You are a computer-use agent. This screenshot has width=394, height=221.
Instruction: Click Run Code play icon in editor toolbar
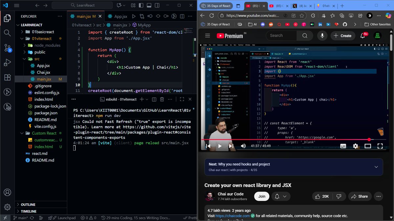point(134,16)
